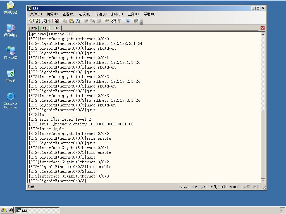Click the last prompt '[RT2-GigabitEthernet0/0/3]'
The height and width of the screenshot is (214, 286).
point(58,181)
